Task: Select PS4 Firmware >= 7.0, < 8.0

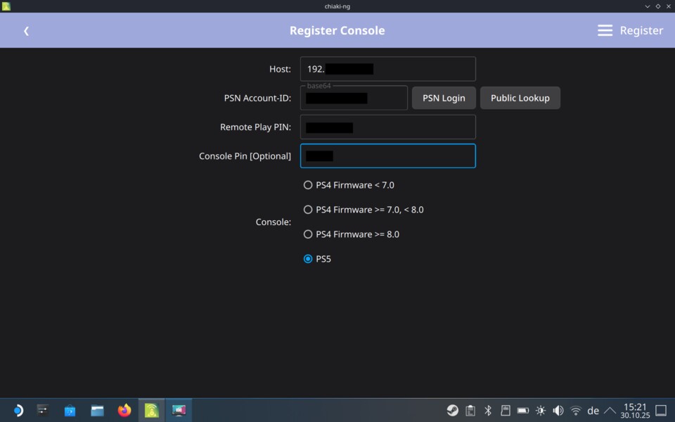Action: pyautogui.click(x=308, y=210)
